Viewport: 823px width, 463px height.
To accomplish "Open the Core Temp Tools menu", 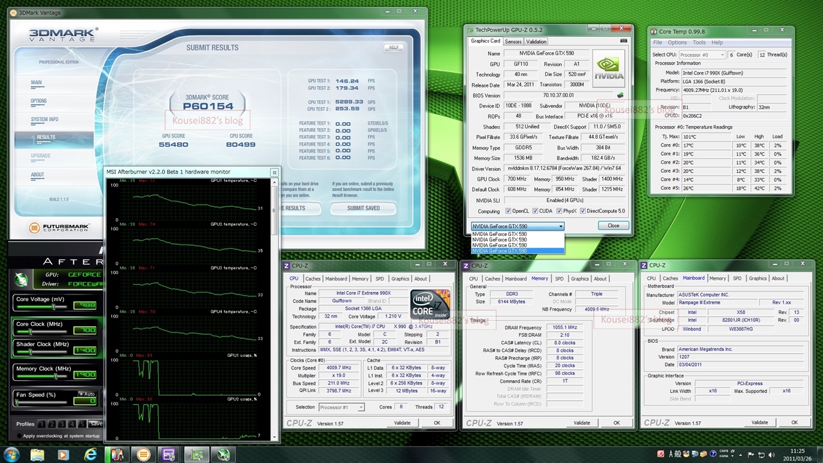I will click(x=699, y=42).
